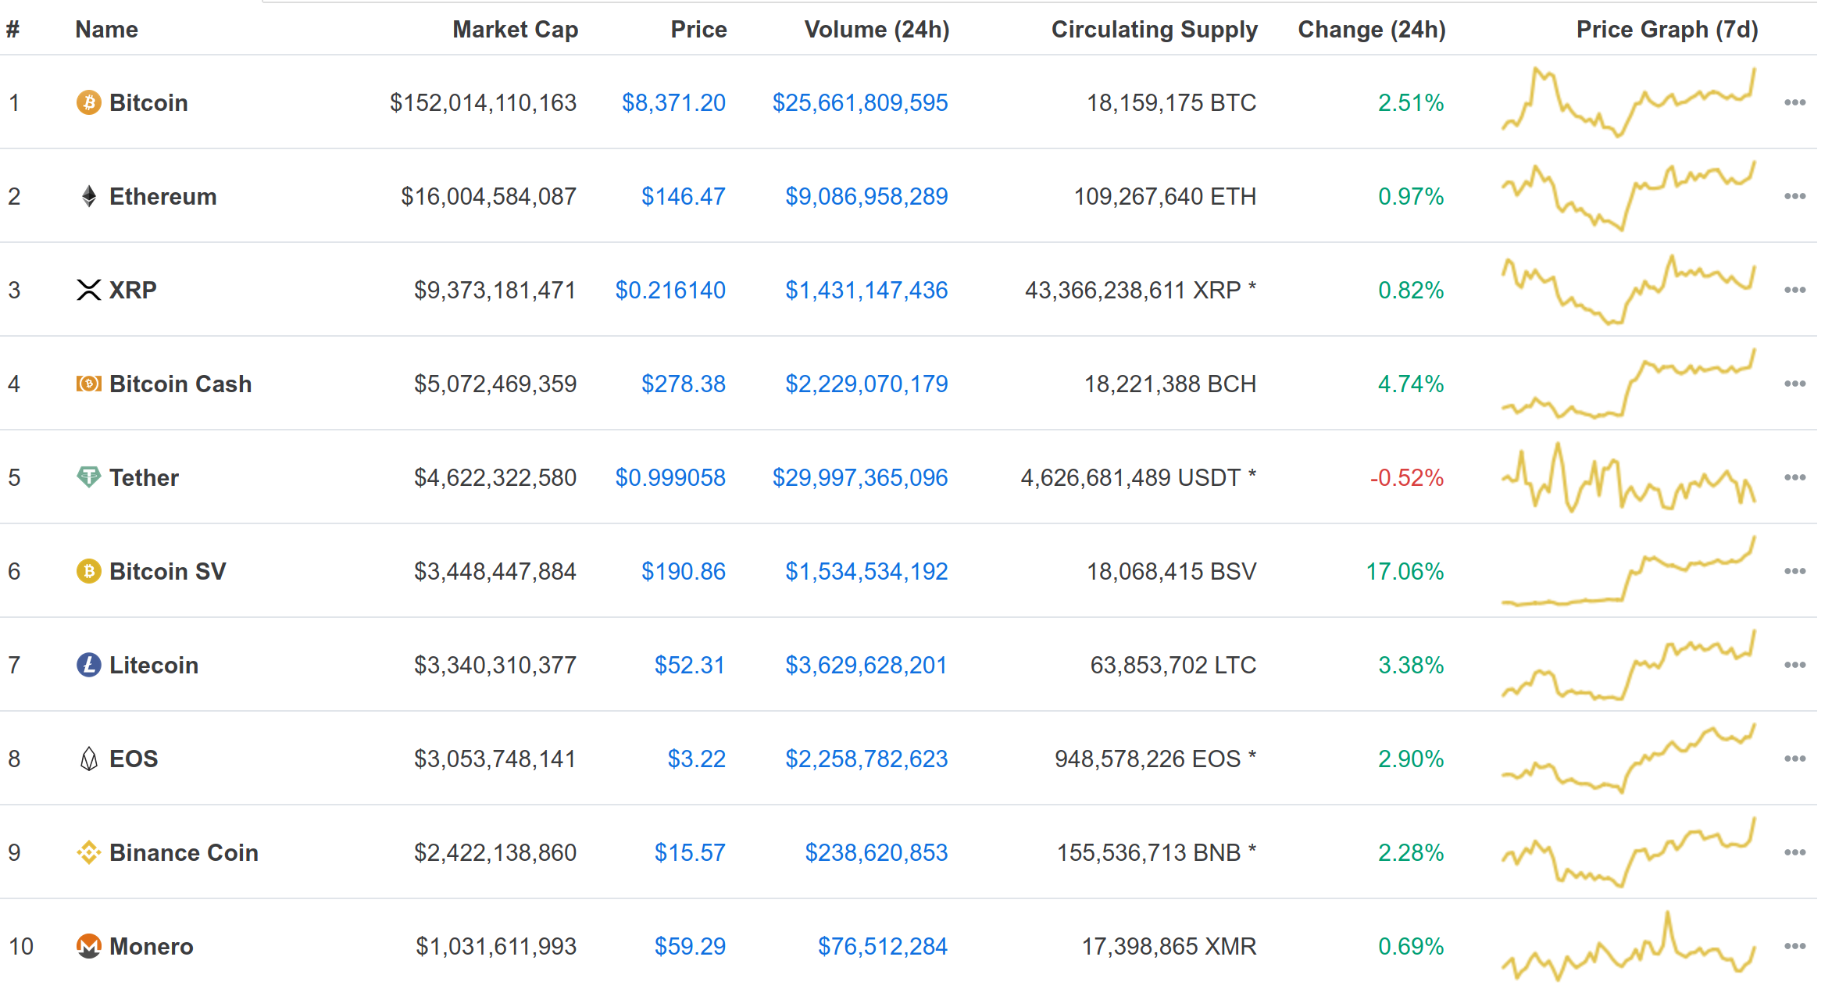Click the Price Graph (7d) column header
This screenshot has width=1839, height=989.
(1667, 30)
